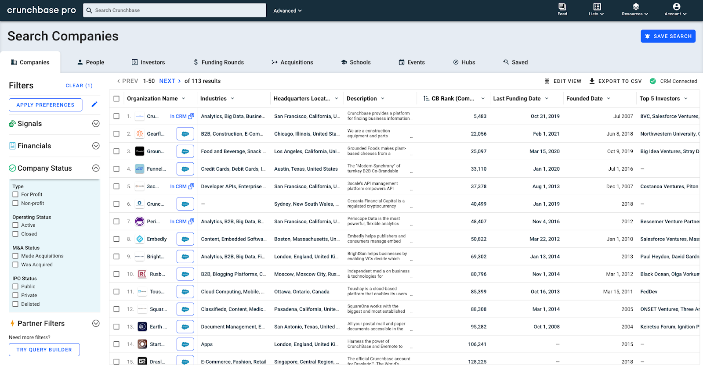
Task: Click the crunchbase pro logo
Action: point(42,10)
